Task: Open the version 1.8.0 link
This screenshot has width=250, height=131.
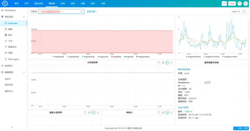Action: point(187,111)
